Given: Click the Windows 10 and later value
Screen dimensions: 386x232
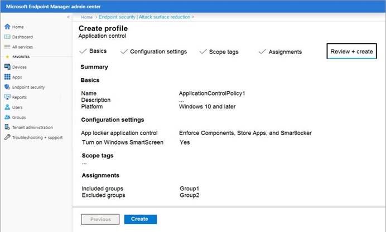Looking at the screenshot, I should [208, 107].
